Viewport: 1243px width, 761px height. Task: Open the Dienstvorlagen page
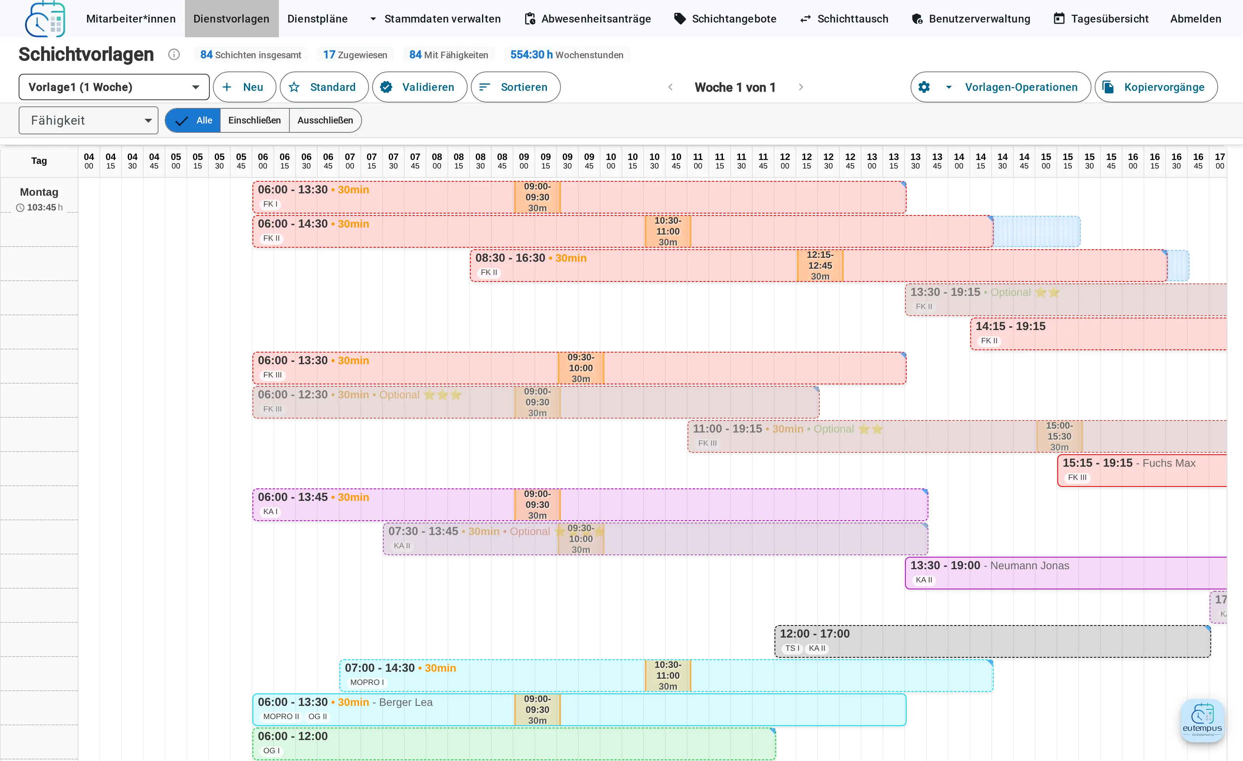point(232,19)
